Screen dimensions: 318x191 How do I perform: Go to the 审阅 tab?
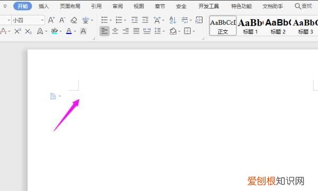coord(118,6)
